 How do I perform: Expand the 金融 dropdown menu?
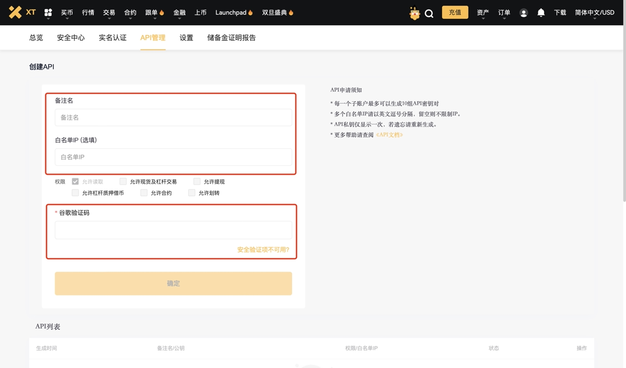pos(180,13)
